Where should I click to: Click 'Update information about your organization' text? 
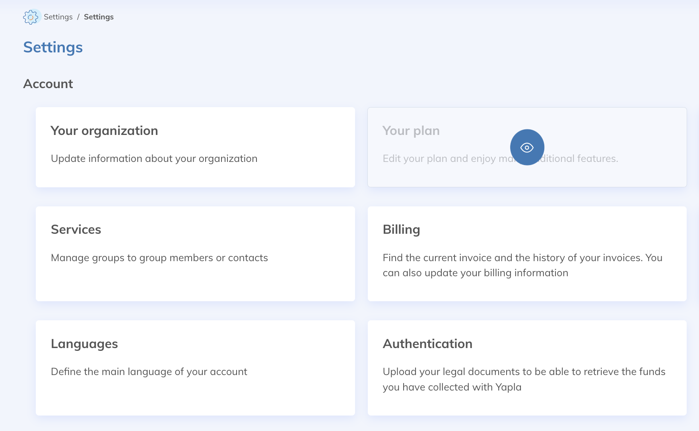point(154,159)
